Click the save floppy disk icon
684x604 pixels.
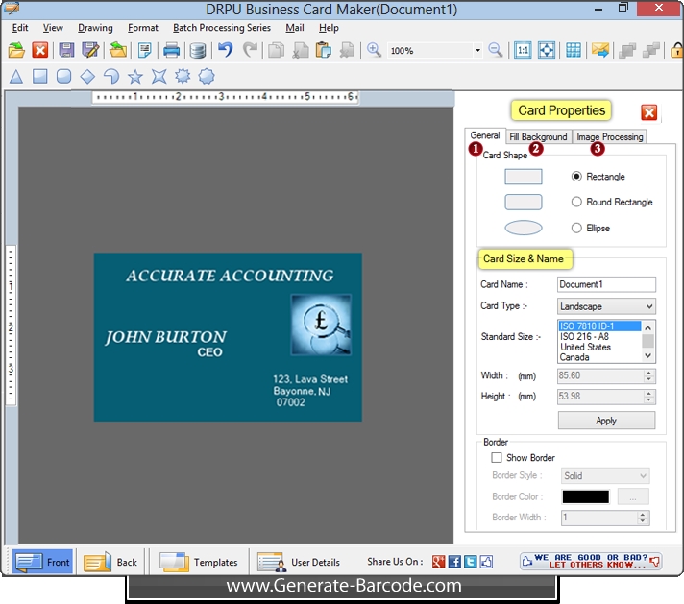tap(66, 50)
